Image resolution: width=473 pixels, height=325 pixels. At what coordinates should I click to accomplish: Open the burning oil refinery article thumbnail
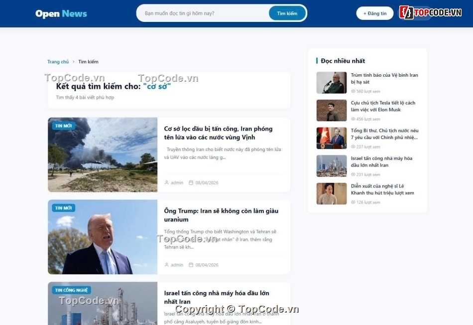point(103,155)
